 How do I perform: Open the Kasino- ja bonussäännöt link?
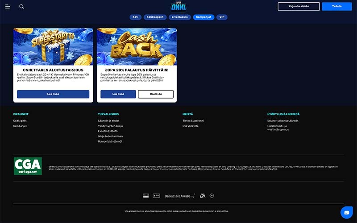click(283, 121)
